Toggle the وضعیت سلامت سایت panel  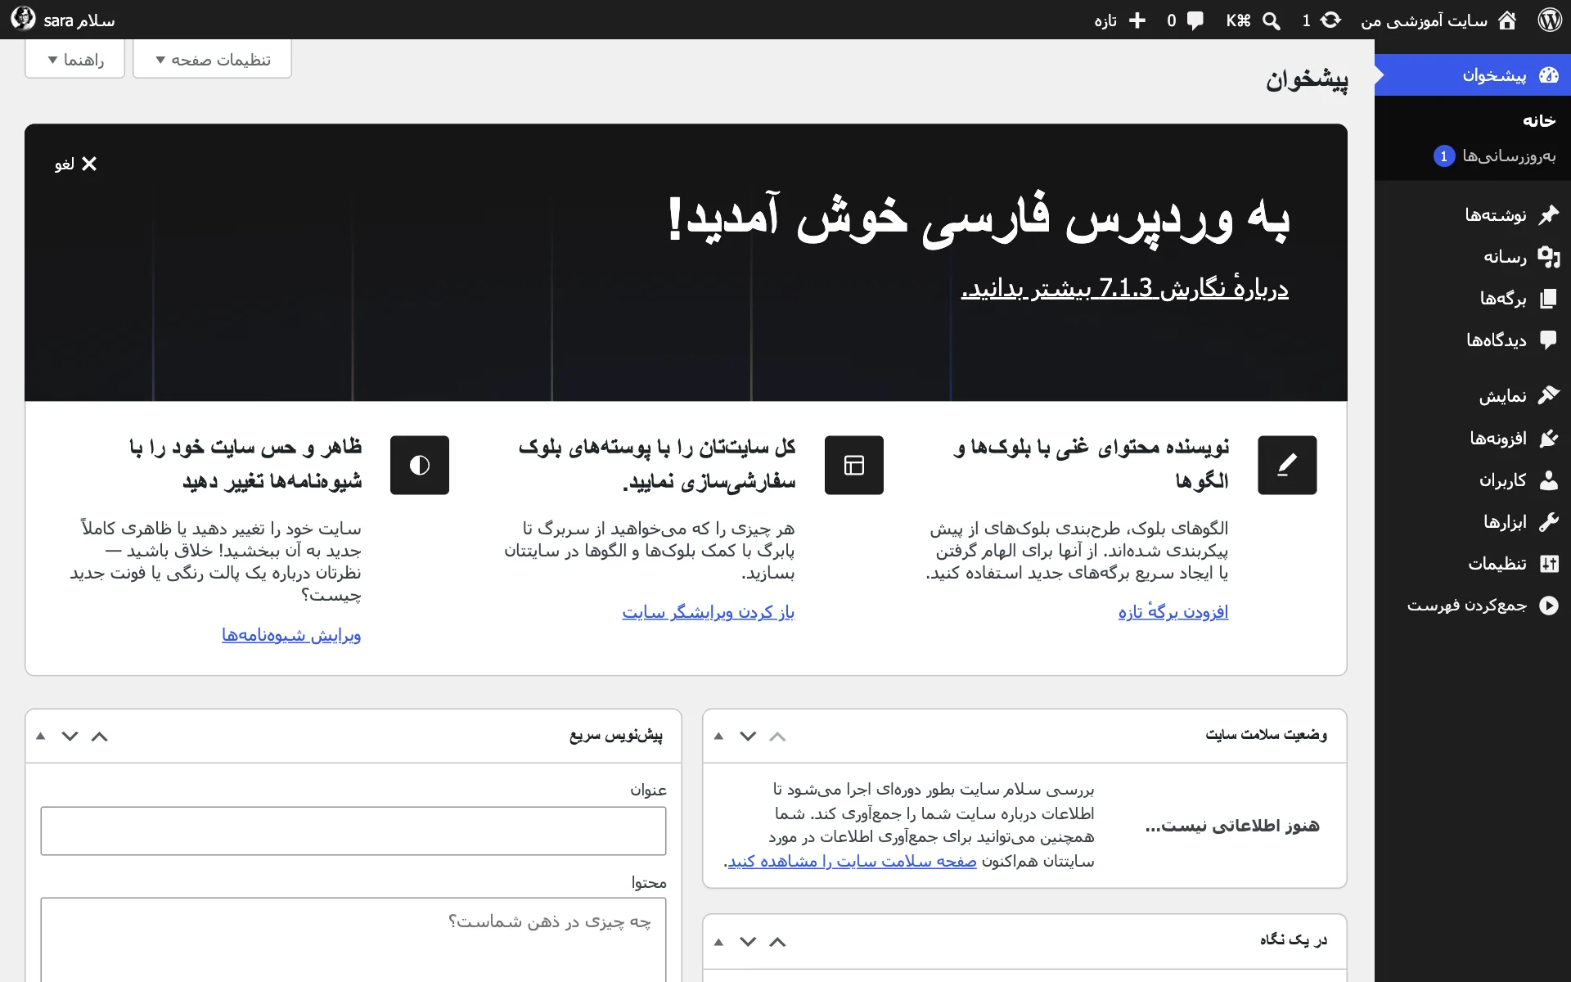click(718, 736)
